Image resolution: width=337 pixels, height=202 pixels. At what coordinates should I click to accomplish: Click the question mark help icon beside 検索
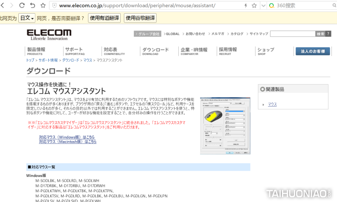click(x=328, y=34)
